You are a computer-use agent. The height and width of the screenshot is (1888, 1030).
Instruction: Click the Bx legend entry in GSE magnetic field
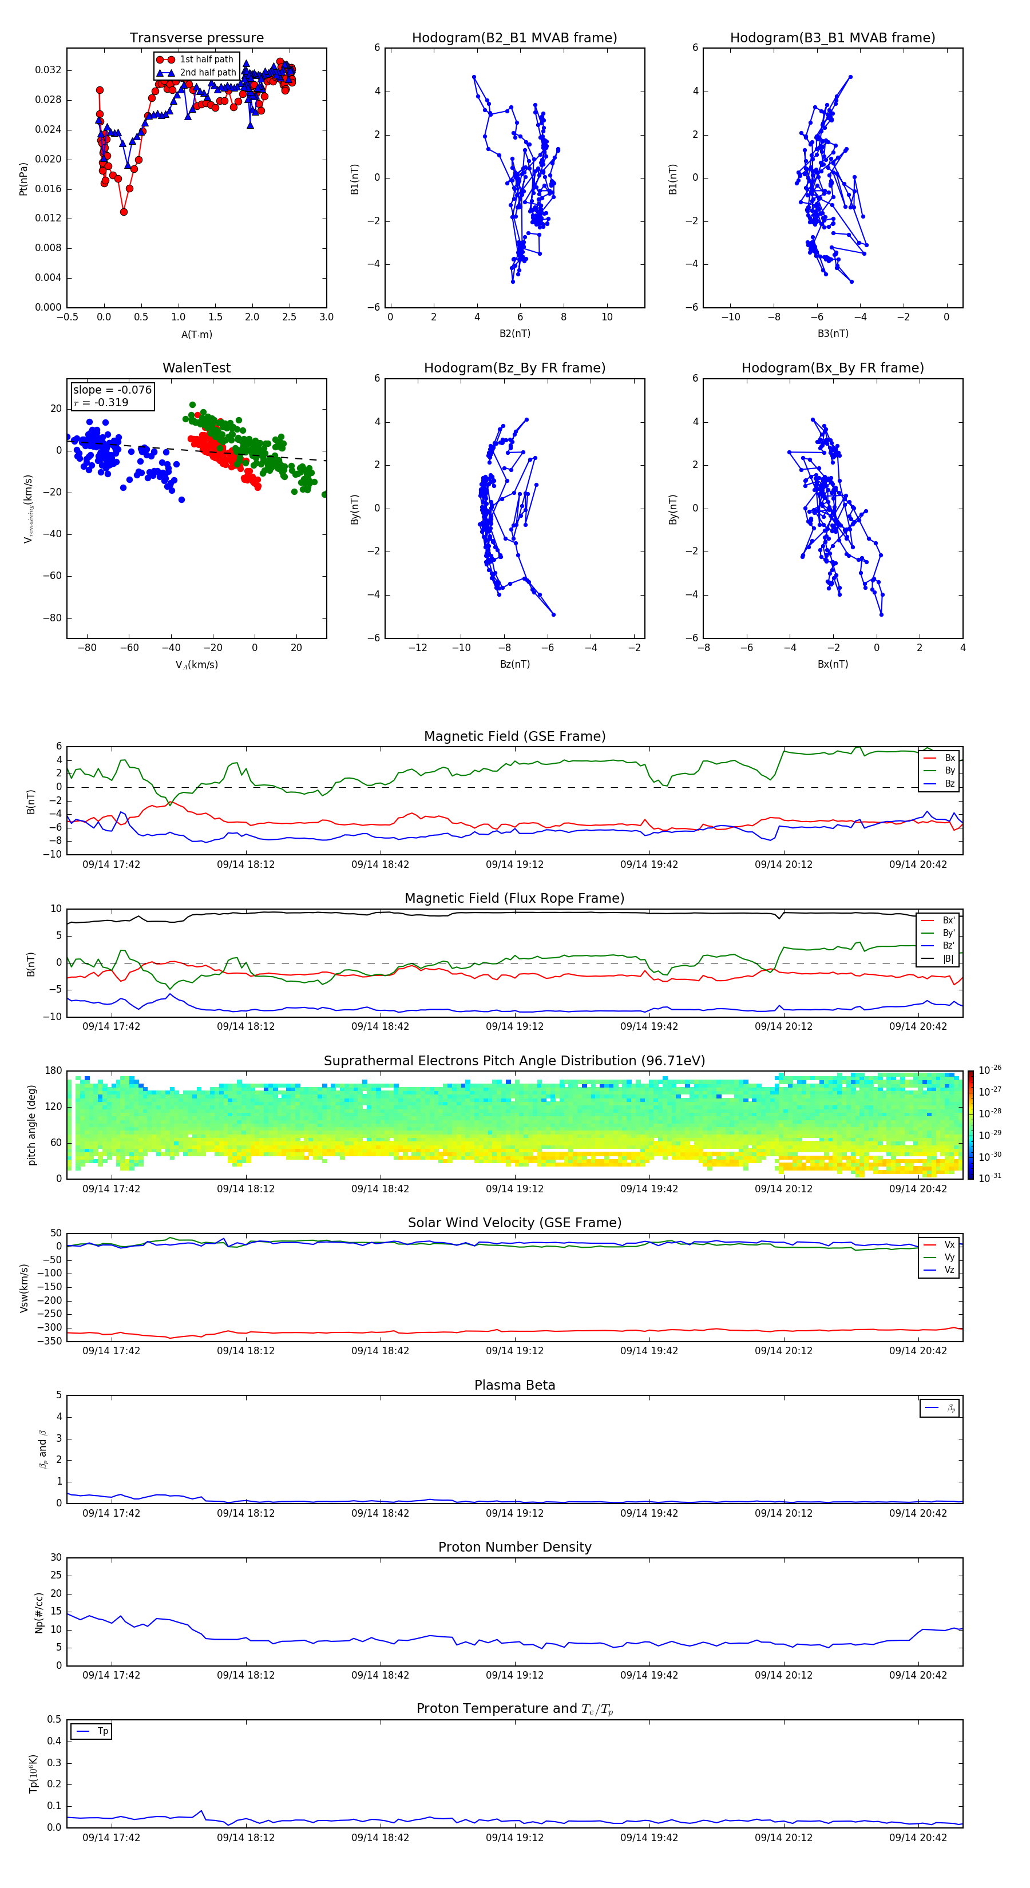coord(939,759)
